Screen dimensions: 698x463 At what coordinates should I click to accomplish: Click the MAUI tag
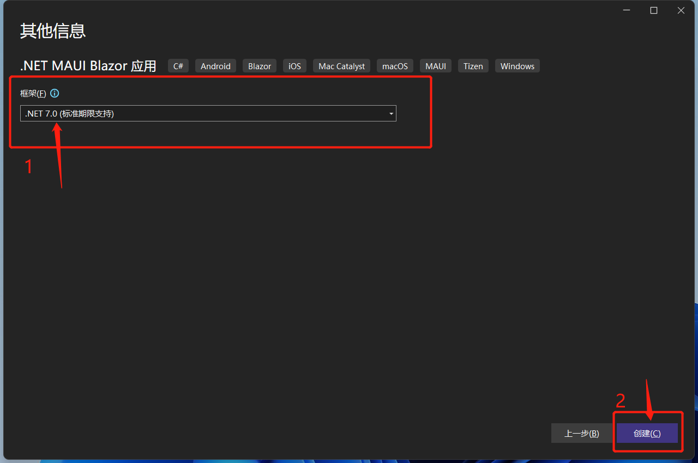tap(436, 66)
